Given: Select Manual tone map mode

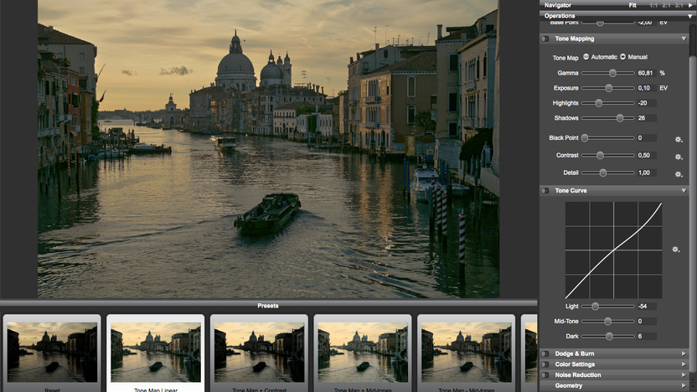Looking at the screenshot, I should point(623,57).
